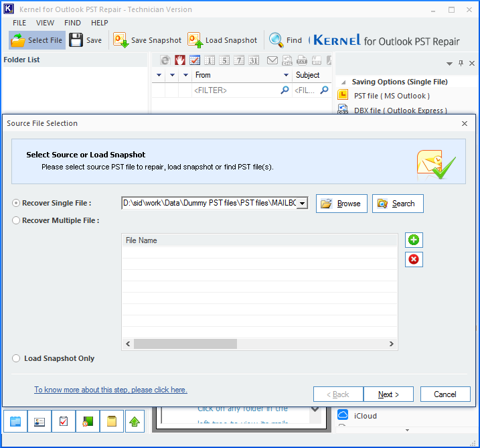
Task: Click the File Name column header
Action: click(260, 240)
